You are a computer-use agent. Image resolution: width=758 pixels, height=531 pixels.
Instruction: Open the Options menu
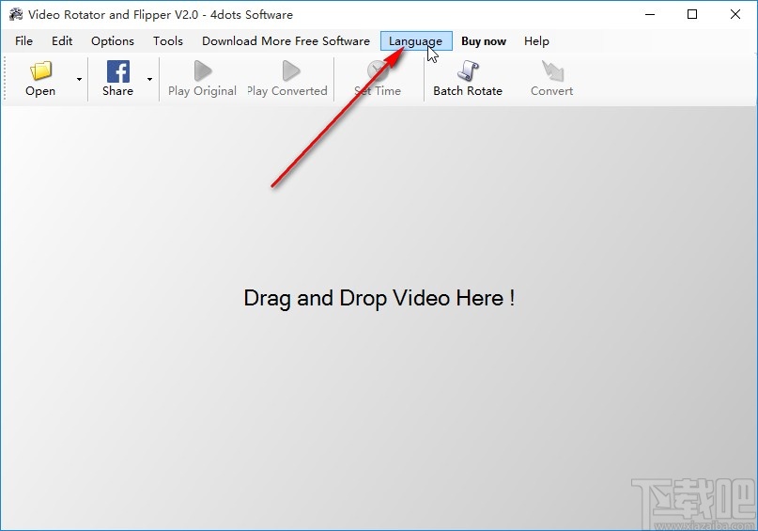(x=113, y=41)
